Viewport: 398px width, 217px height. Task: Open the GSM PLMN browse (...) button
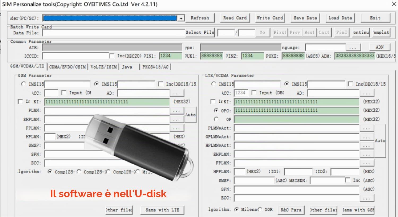coord(176,111)
